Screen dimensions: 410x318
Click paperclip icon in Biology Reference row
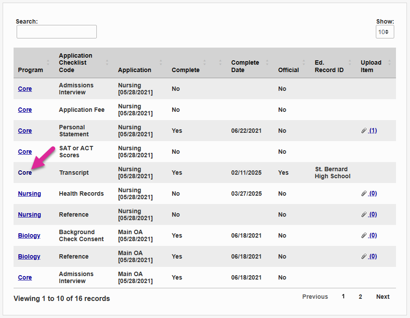tap(364, 256)
